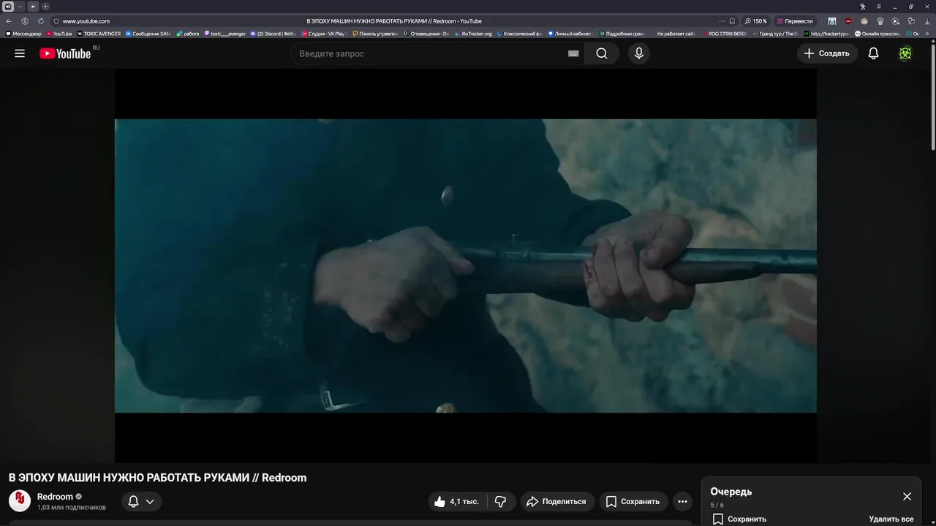Image resolution: width=936 pixels, height=526 pixels.
Task: Open the account avatar menu
Action: [905, 53]
